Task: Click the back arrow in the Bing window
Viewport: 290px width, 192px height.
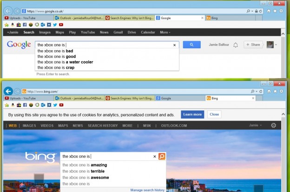Action: (8, 91)
